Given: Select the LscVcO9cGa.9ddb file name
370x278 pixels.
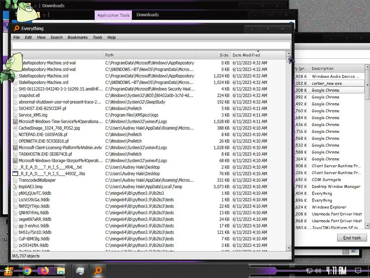Looking at the screenshot, I should tap(34, 200).
